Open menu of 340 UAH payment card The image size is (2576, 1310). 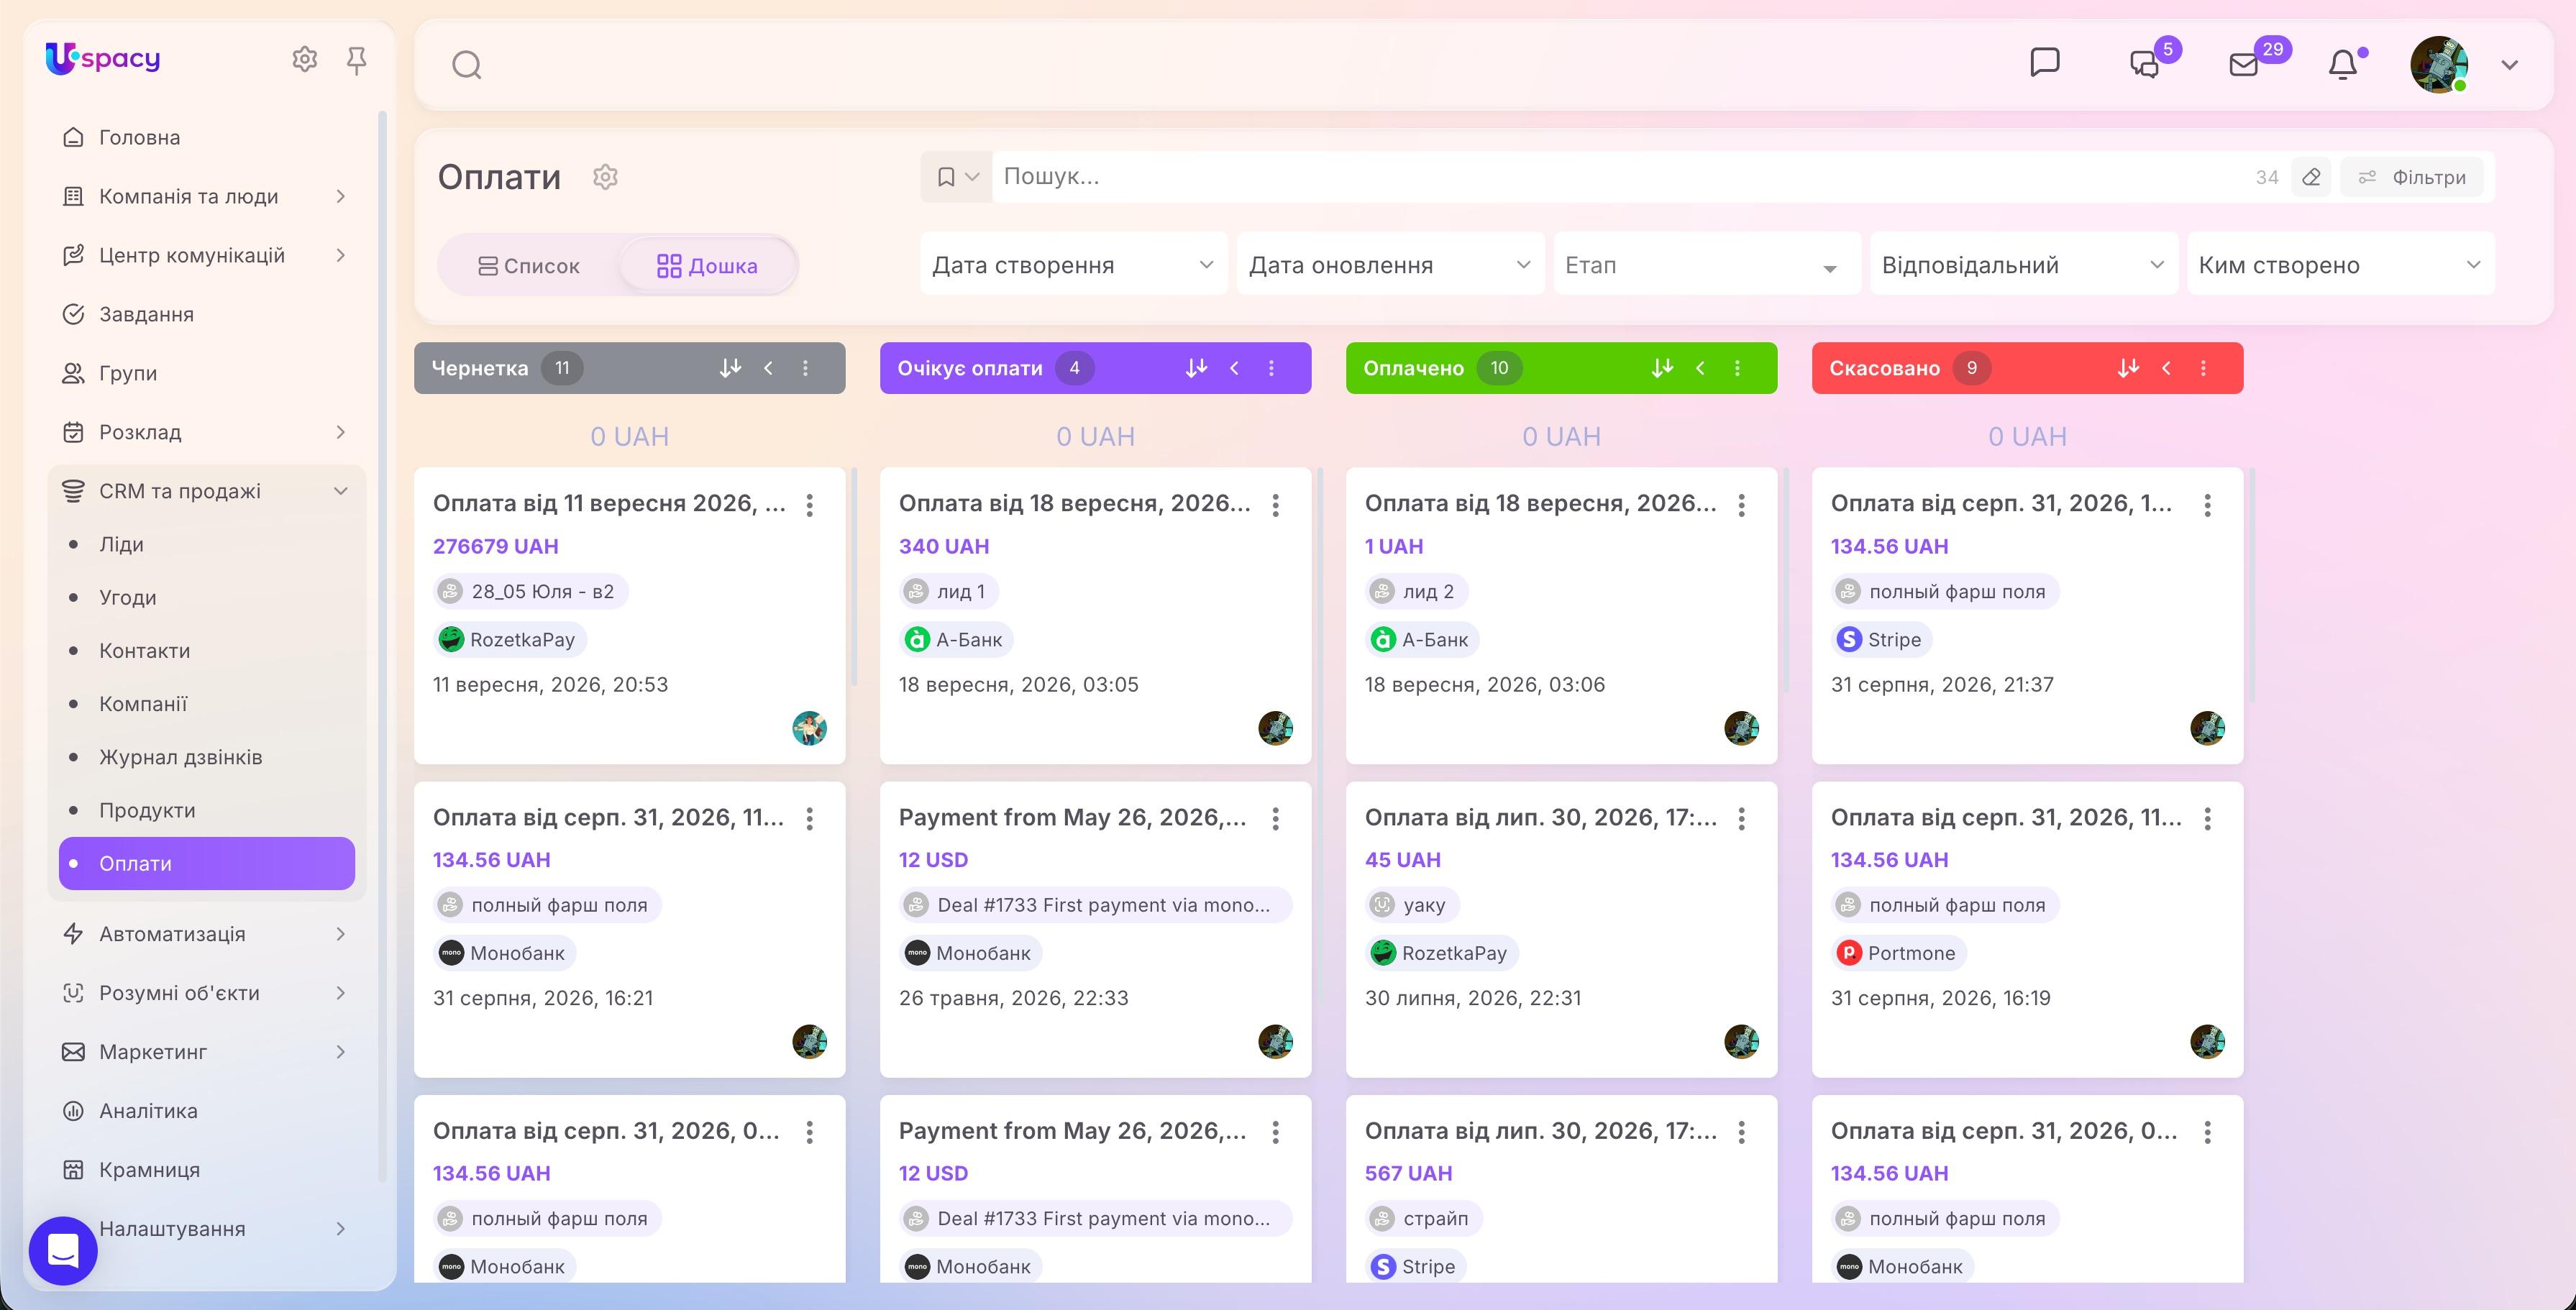coord(1276,505)
